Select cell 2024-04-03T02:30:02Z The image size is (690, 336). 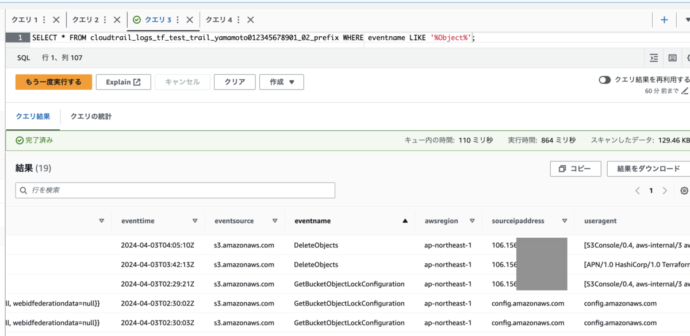click(158, 303)
